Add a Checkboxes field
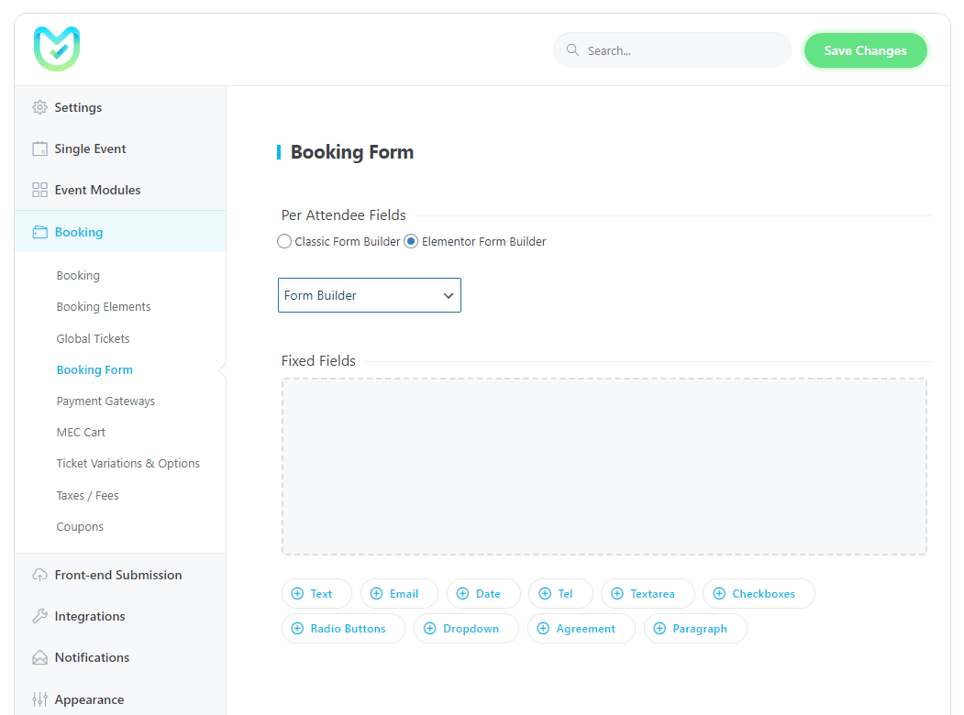 coord(759,594)
